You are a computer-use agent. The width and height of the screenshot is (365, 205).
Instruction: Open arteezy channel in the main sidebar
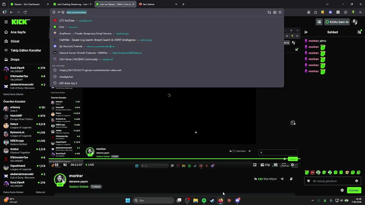coord(24,109)
